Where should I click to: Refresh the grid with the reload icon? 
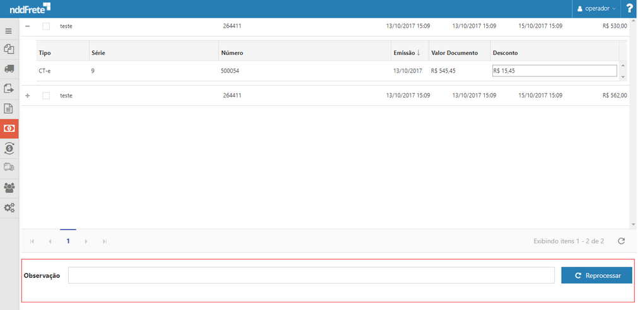[621, 241]
